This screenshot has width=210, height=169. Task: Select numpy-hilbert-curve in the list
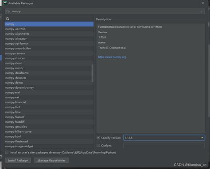tap(49, 131)
